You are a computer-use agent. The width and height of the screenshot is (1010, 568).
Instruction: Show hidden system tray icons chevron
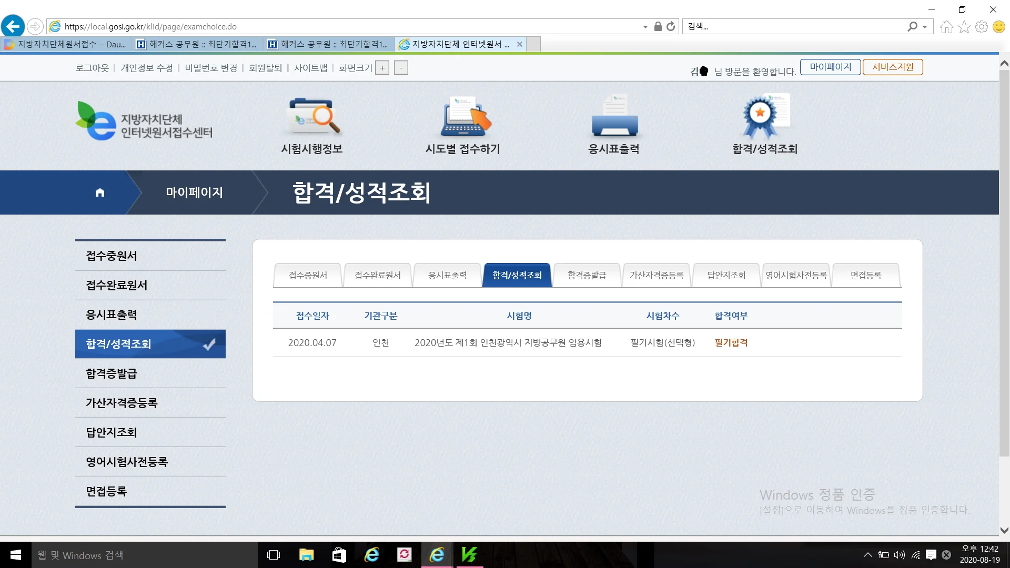(x=868, y=555)
